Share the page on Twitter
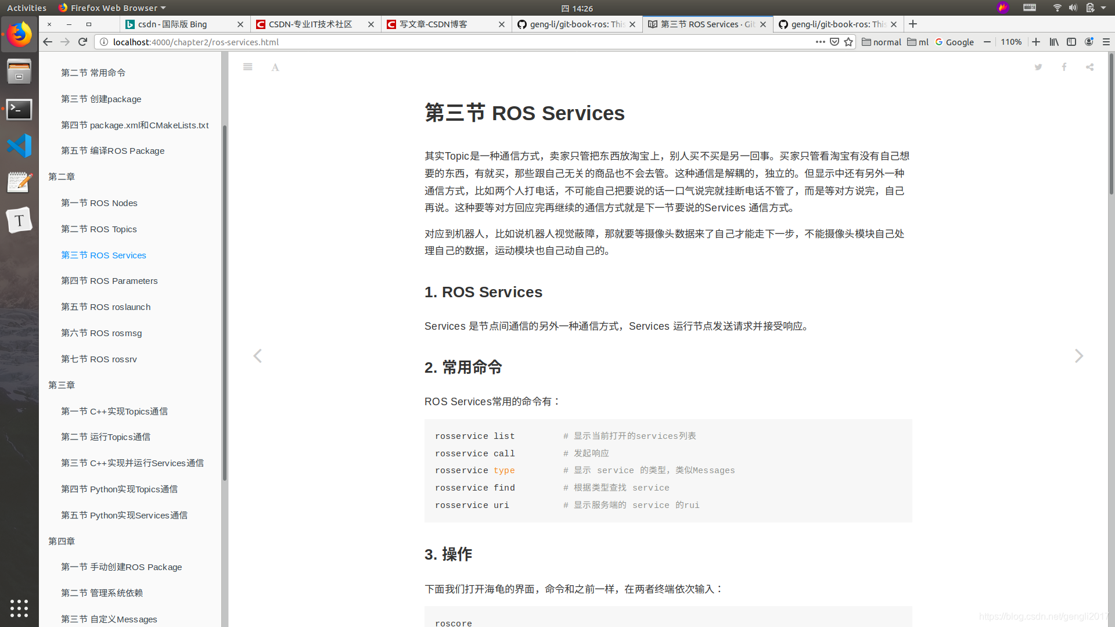The image size is (1115, 627). [1038, 67]
